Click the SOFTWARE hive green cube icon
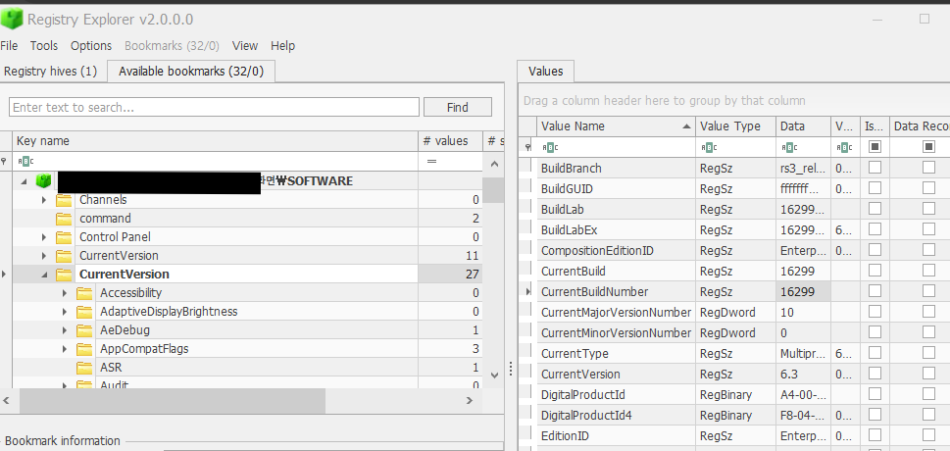Viewport: 950px width, 451px height. point(43,180)
